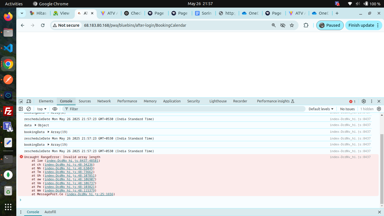Open stack link at lae 8437:48581

pyautogui.click(x=73, y=161)
